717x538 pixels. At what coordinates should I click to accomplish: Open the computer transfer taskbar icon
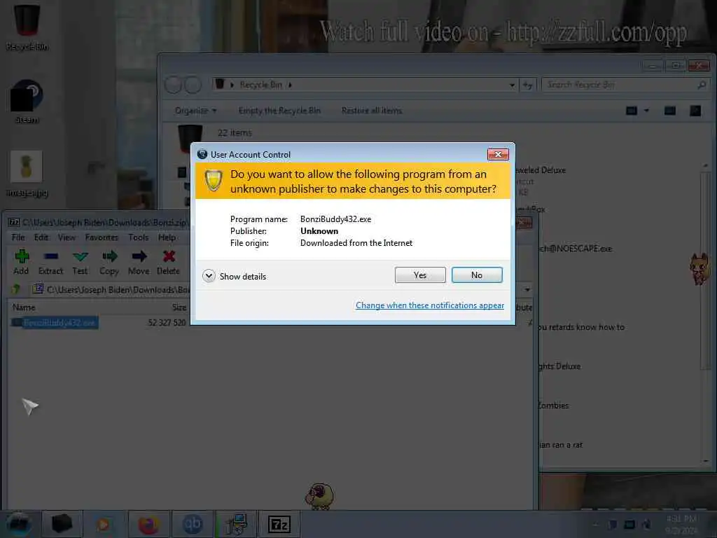(x=236, y=524)
